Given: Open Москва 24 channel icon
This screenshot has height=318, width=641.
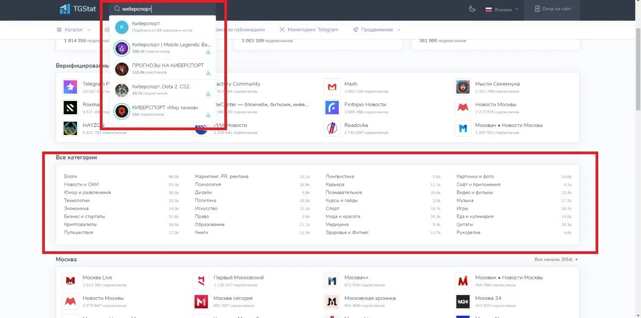Looking at the screenshot, I should tap(463, 301).
